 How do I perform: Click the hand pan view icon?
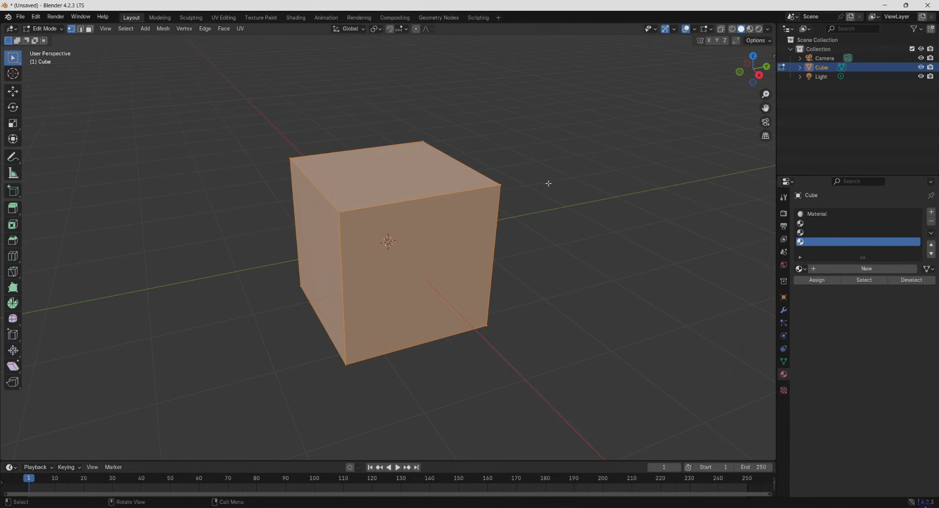coord(765,108)
